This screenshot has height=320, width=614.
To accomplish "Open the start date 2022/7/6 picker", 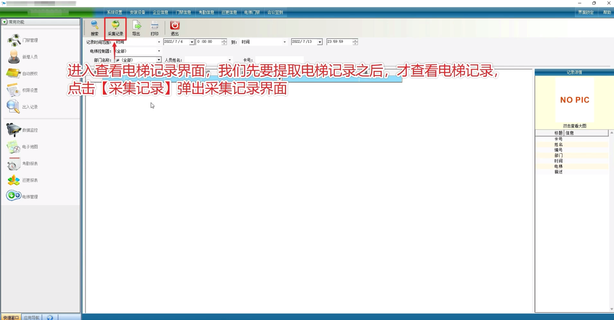I will tap(192, 42).
